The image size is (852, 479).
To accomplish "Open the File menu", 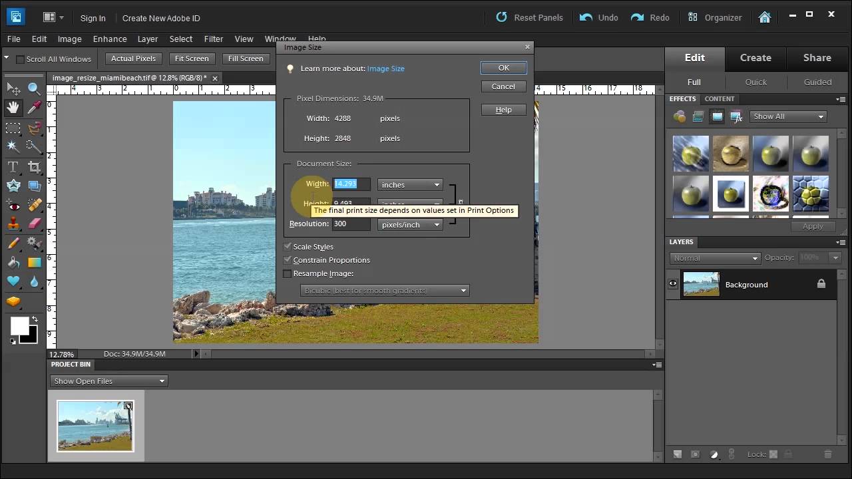I will (13, 39).
